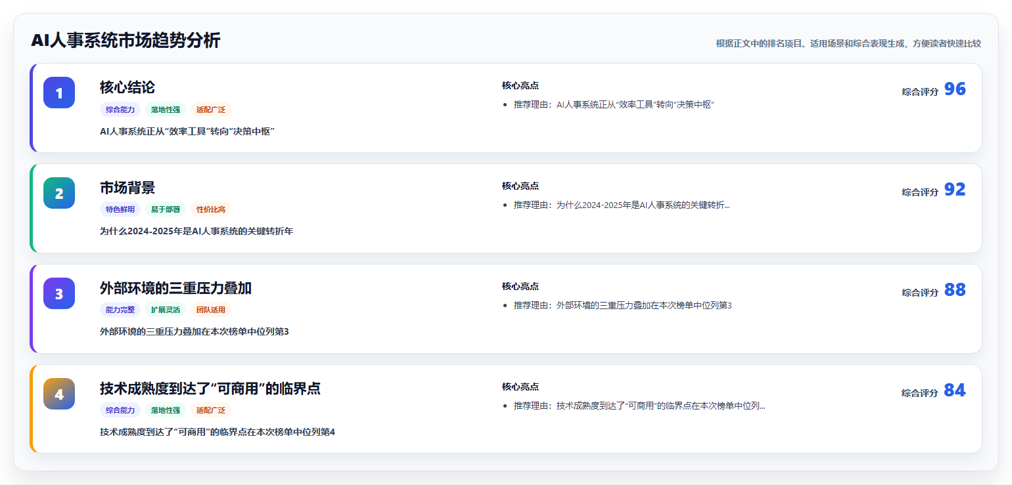Click bullet 推荐理由：AI人事系统正从"效率工具"转向"决策中枢"
Screen dimensions: 1012x485
(614, 104)
